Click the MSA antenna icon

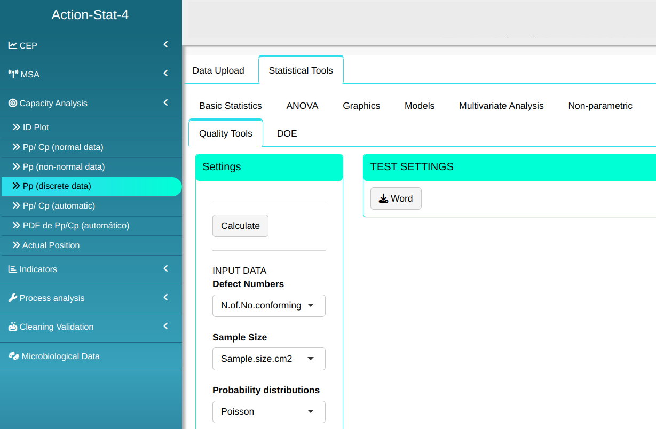coord(13,74)
